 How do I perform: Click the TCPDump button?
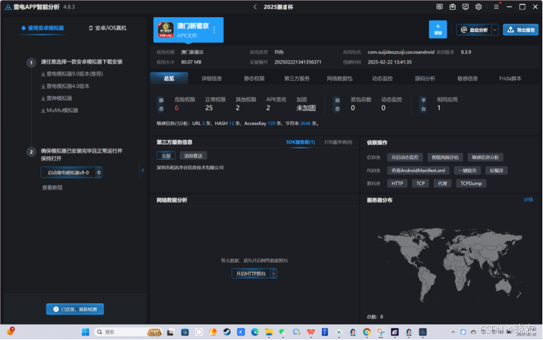[471, 183]
